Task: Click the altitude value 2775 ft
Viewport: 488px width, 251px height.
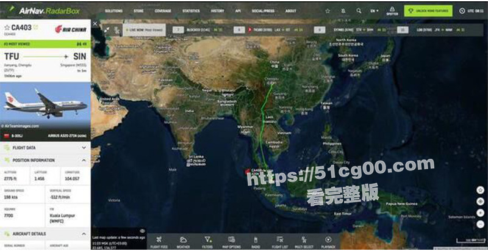Action: [10, 179]
